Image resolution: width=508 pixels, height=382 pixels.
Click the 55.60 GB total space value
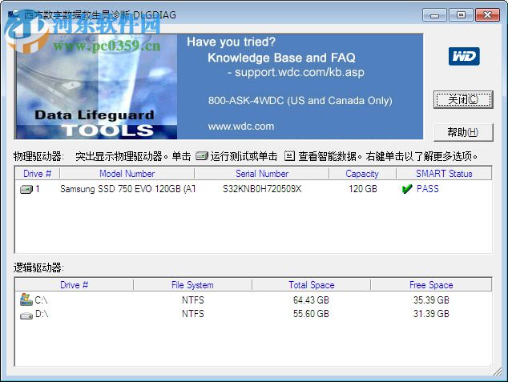click(x=311, y=314)
